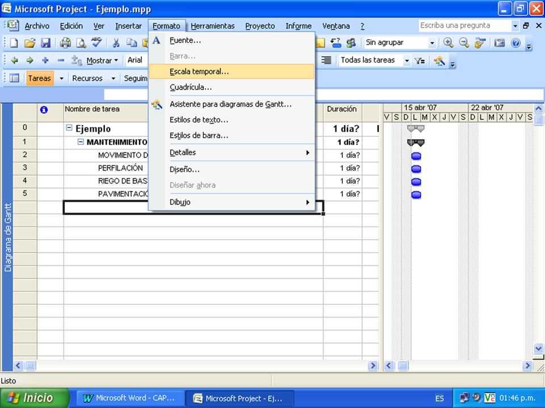
Task: Choose Fuente from the Formato menu
Action: 232,40
